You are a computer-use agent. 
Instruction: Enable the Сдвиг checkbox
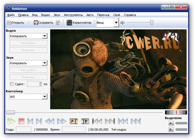tap(12, 84)
